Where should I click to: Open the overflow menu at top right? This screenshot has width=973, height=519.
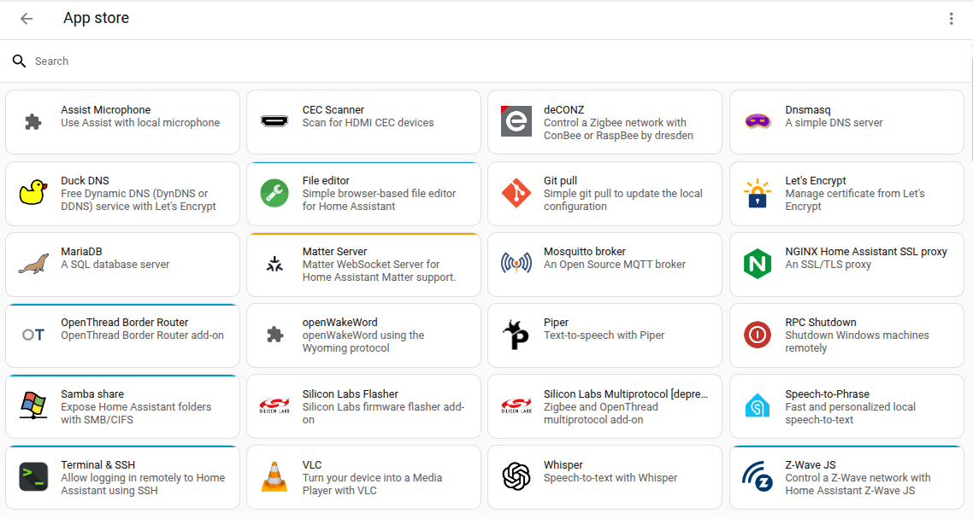[952, 18]
